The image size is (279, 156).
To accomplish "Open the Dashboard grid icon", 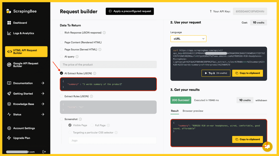I will [x=9, y=23].
